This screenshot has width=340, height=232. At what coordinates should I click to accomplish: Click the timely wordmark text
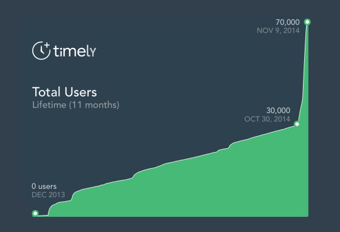pyautogui.click(x=75, y=51)
